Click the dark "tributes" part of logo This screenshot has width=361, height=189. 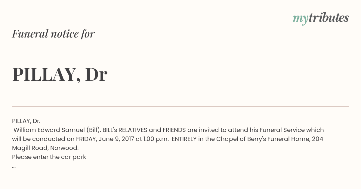(x=329, y=18)
